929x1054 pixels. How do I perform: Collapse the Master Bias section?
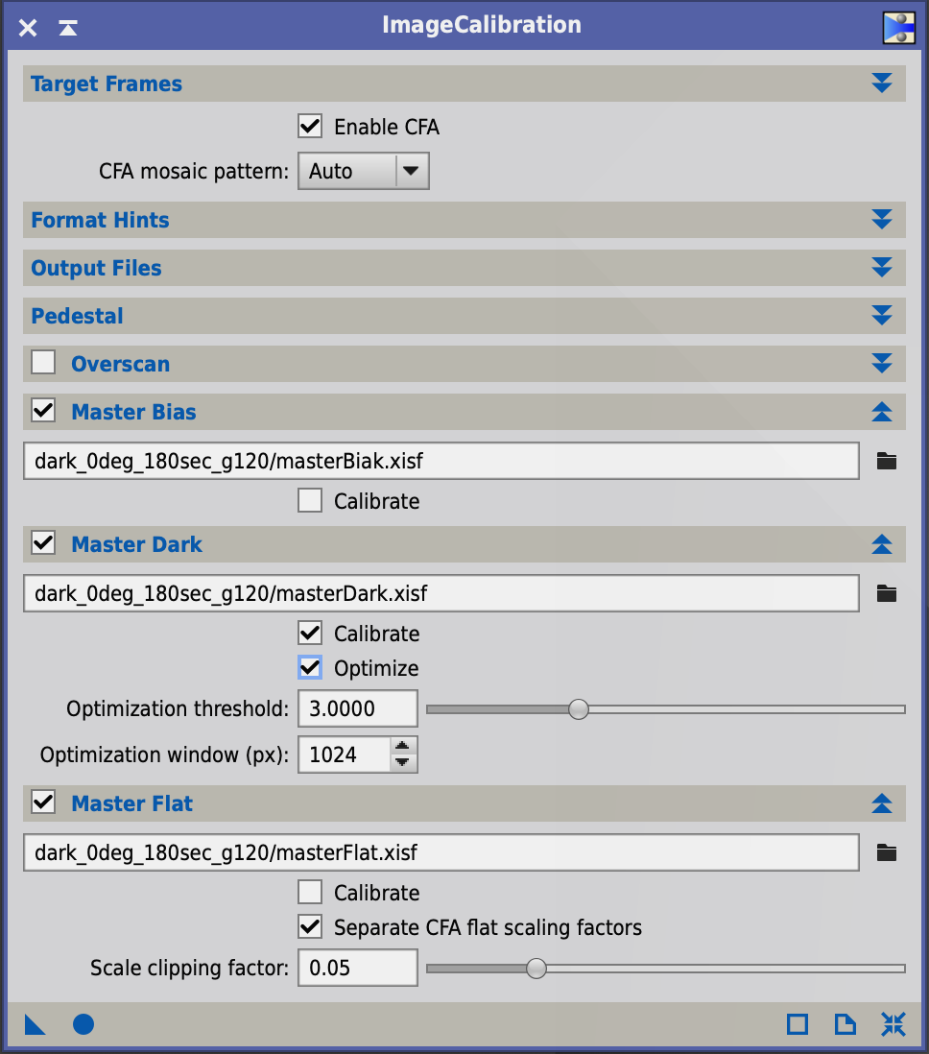tap(882, 412)
